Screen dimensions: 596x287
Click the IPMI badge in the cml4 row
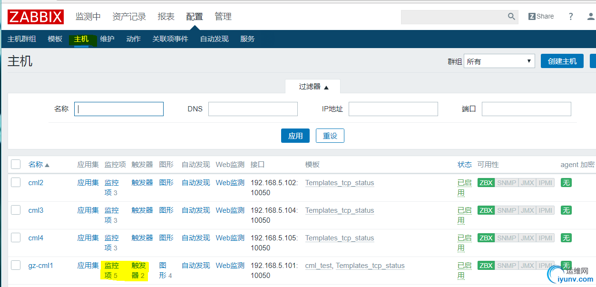[x=546, y=238]
